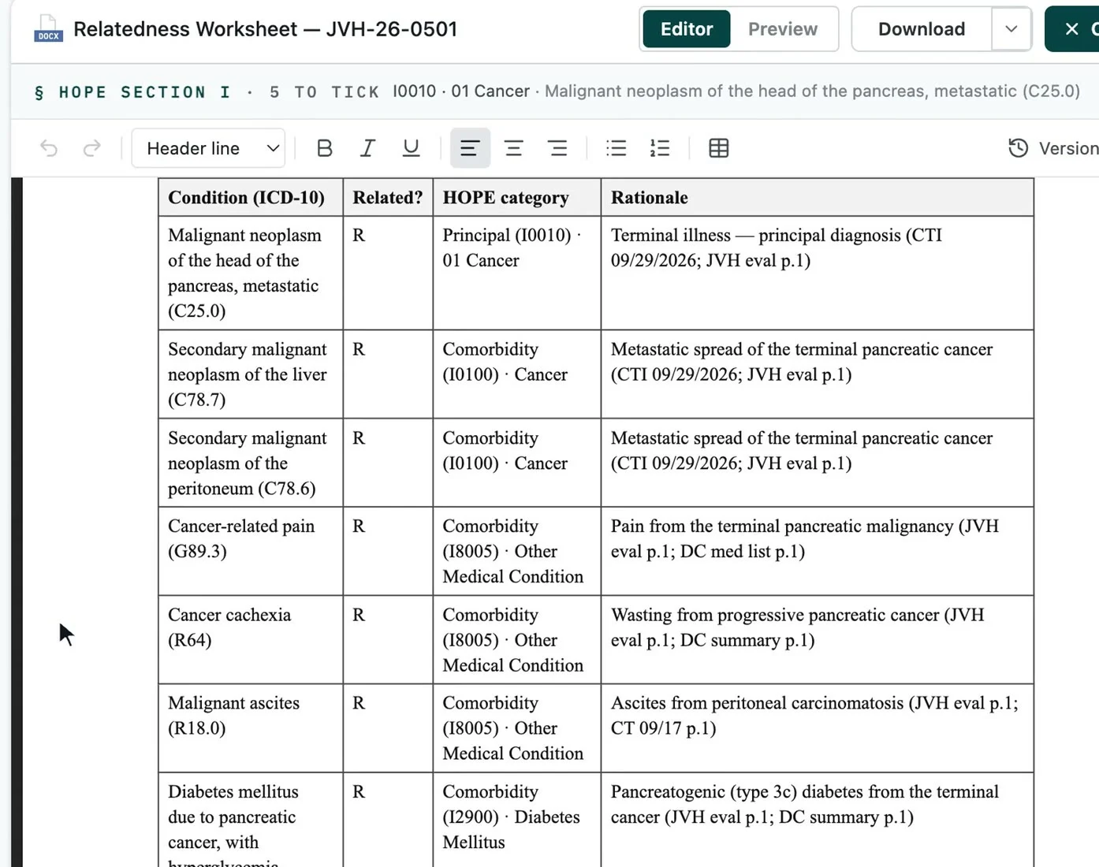Open Version history
Viewport: 1099px width, 867px height.
[1053, 148]
